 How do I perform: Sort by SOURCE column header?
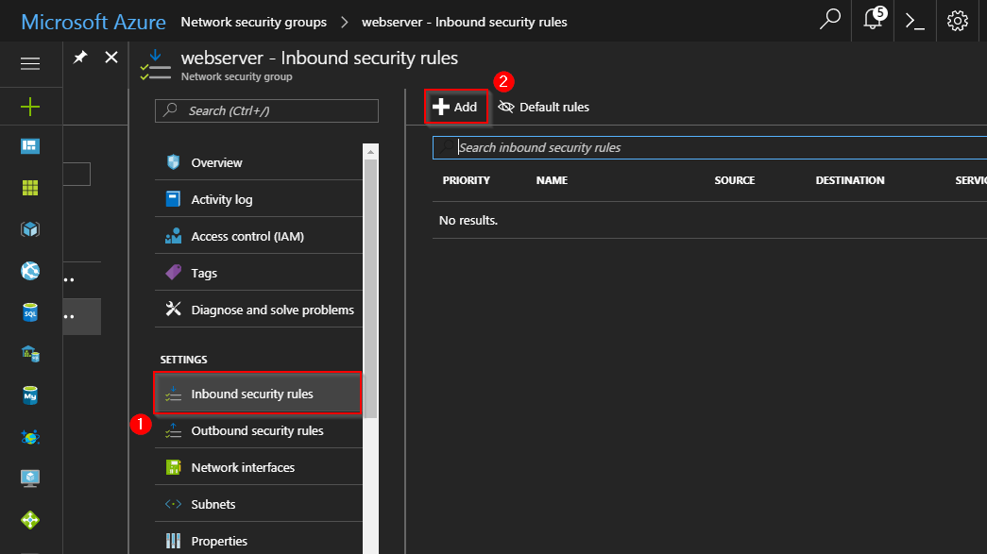point(735,180)
